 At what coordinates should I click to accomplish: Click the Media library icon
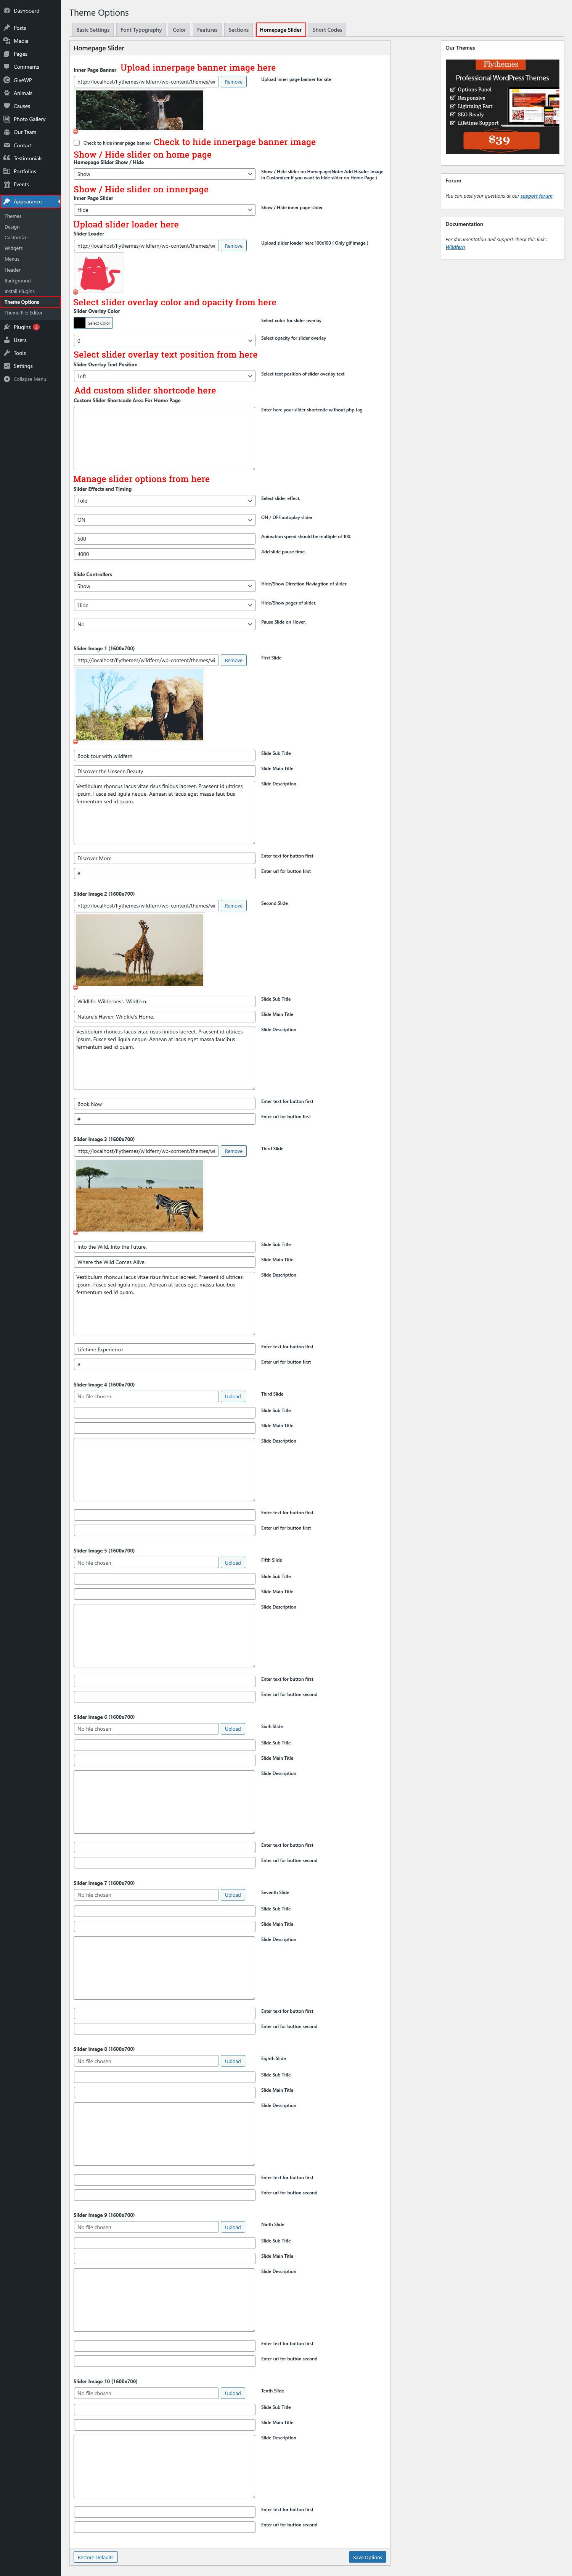(x=7, y=41)
